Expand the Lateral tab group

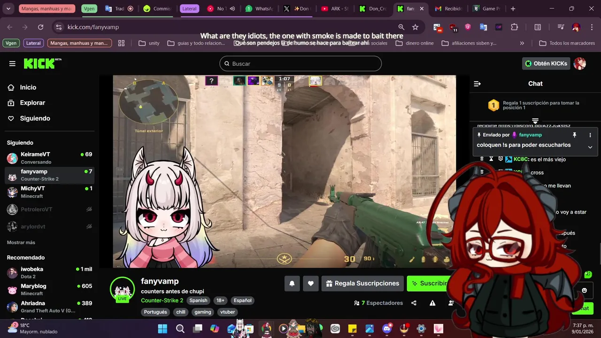189,8
